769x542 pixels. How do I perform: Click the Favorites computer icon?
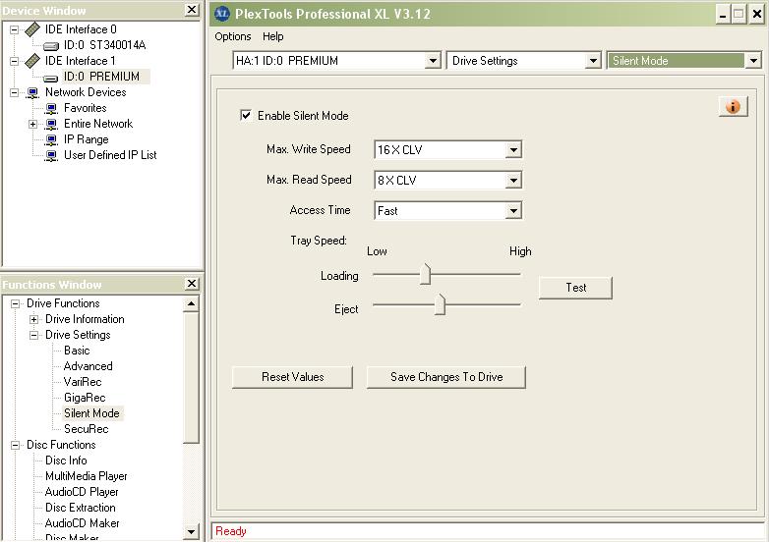tap(51, 108)
